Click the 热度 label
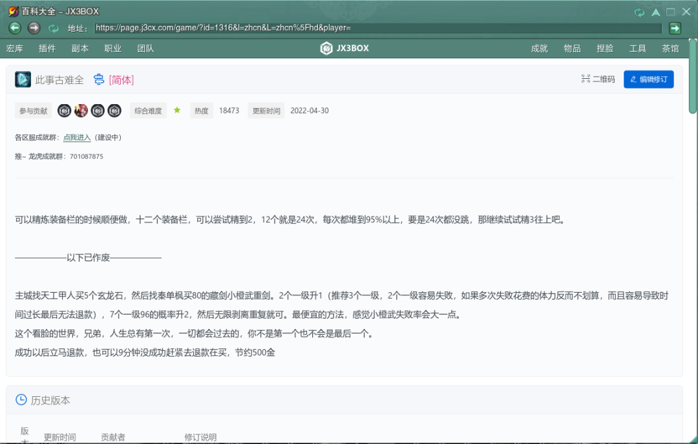 pos(202,111)
